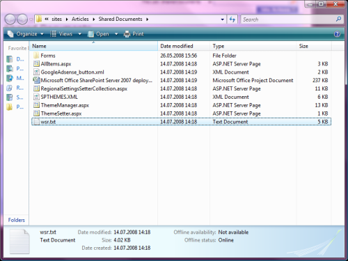The image size is (348, 261).
Task: Select the 'Shared Documents' breadcrumb segment
Action: coord(120,19)
